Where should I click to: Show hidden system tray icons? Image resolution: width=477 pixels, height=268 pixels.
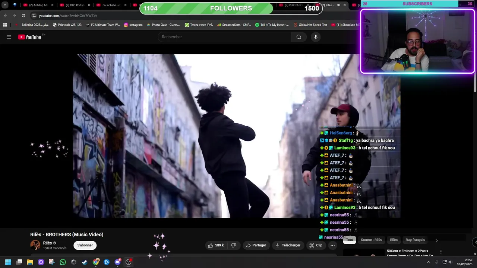[x=429, y=262]
